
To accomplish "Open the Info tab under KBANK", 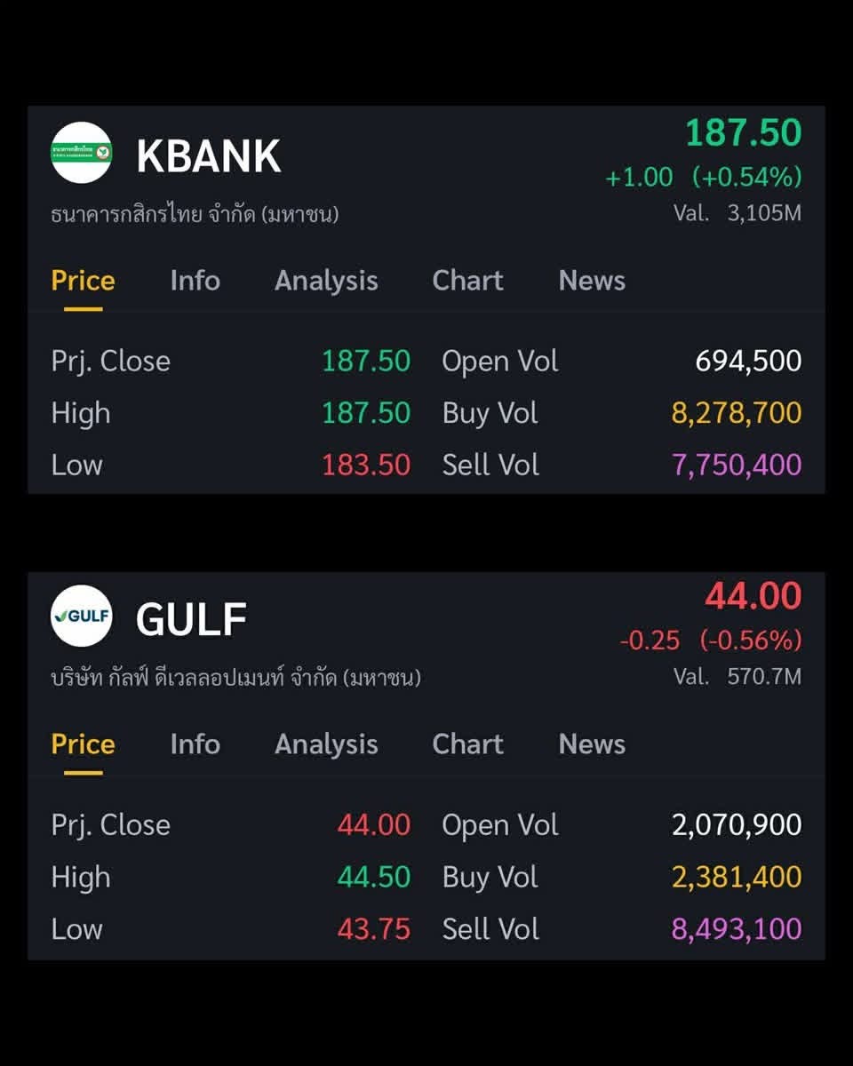I will pos(195,281).
